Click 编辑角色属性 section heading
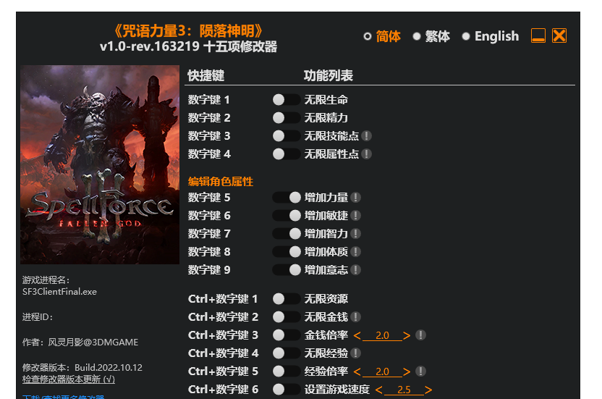The width and height of the screenshot is (602, 399). 221,182
